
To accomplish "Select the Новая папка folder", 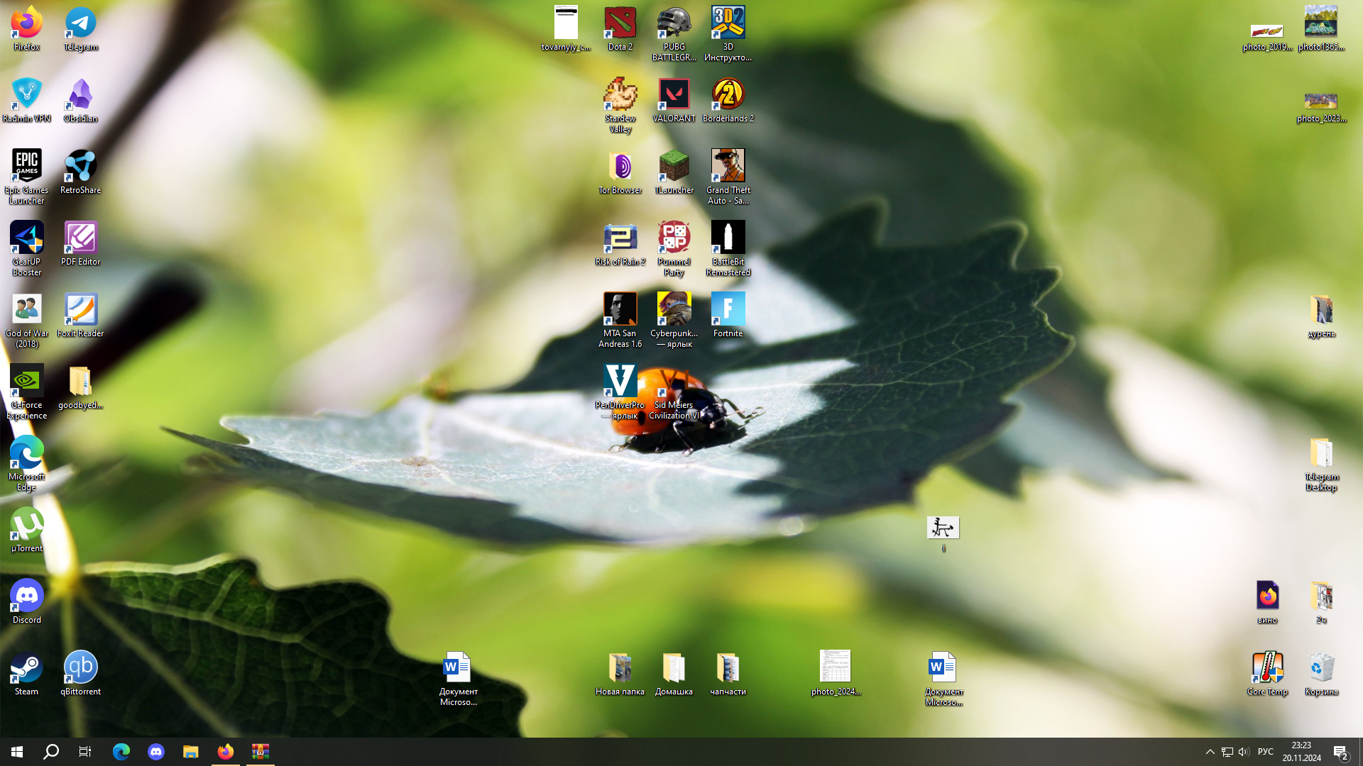I will [x=620, y=673].
